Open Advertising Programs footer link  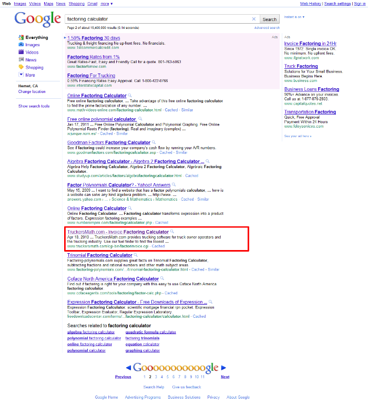[142, 397]
